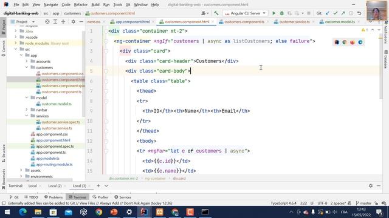
Task: Expand the node_modules folder
Action: point(16,43)
